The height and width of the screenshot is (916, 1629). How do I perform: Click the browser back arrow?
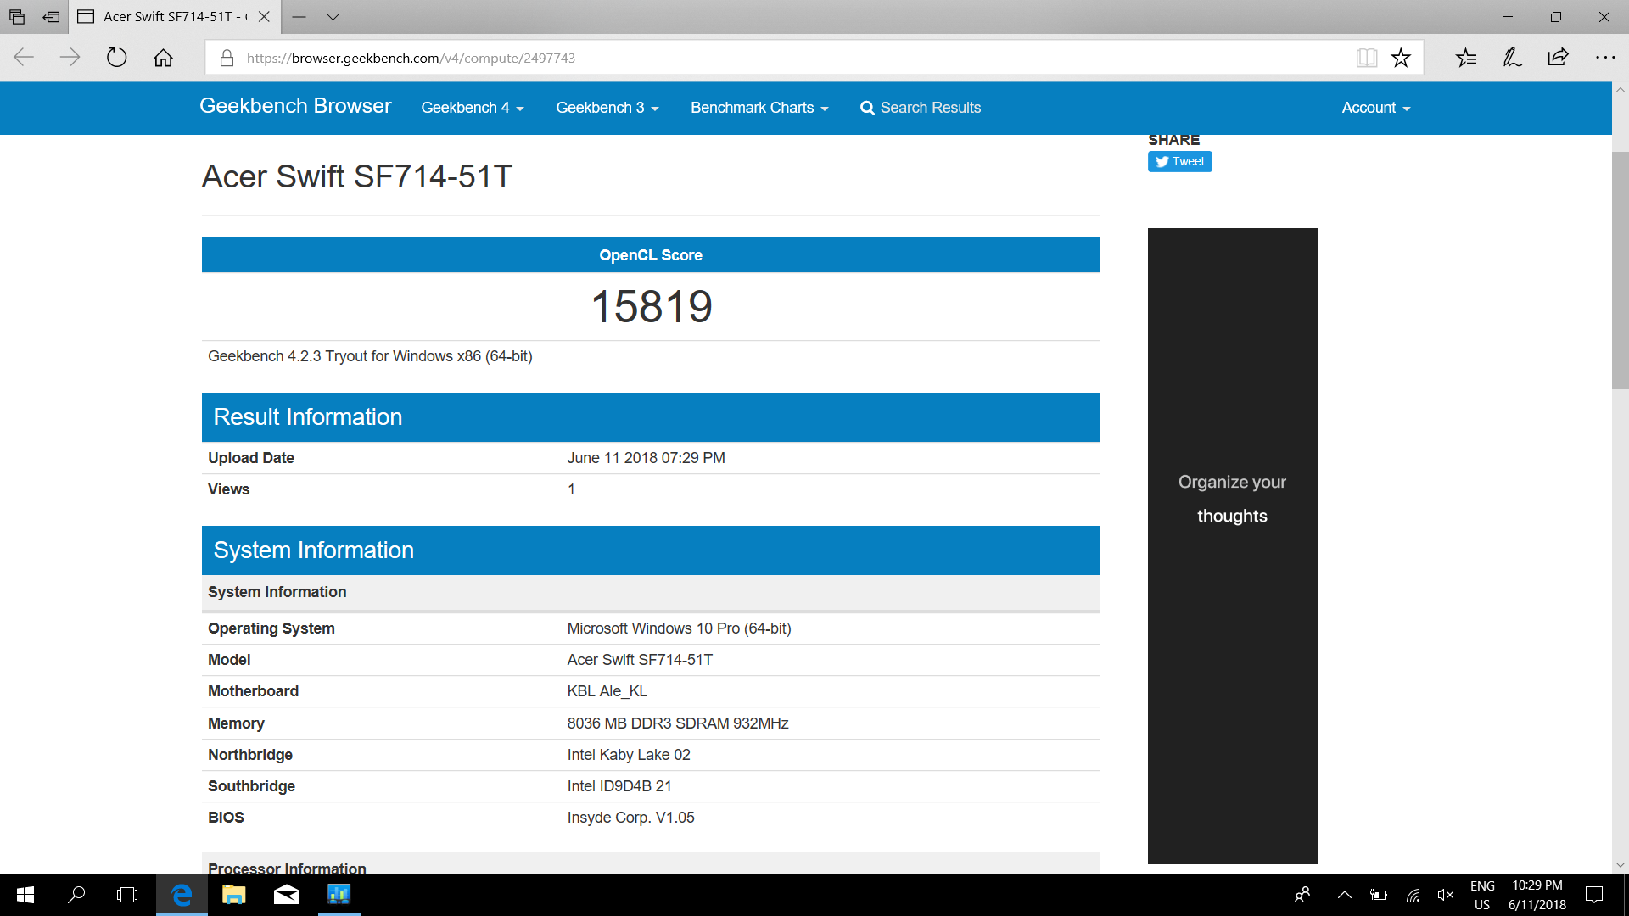click(24, 58)
